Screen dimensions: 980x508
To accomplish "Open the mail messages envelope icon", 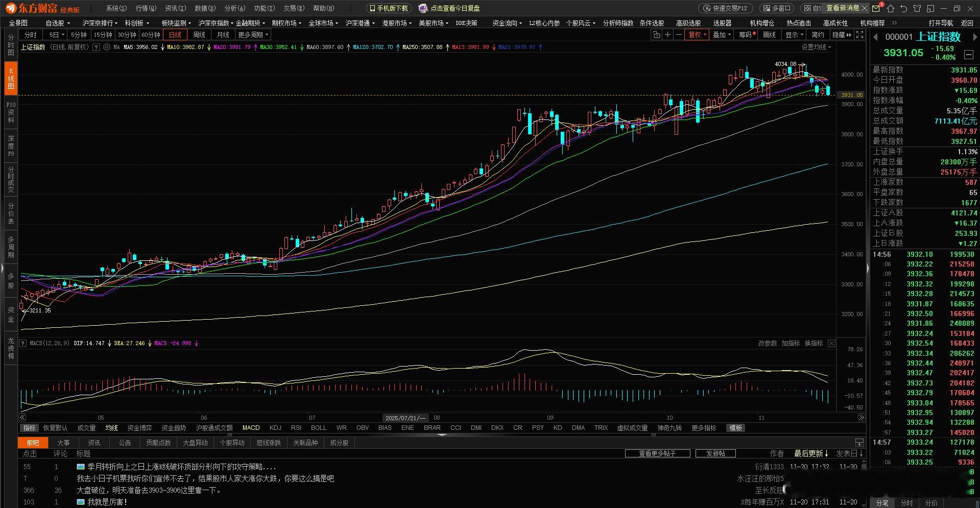I will [x=876, y=8].
